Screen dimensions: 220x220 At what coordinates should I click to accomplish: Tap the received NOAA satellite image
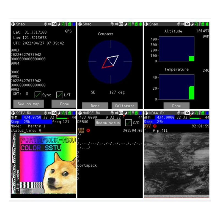coord(177,164)
